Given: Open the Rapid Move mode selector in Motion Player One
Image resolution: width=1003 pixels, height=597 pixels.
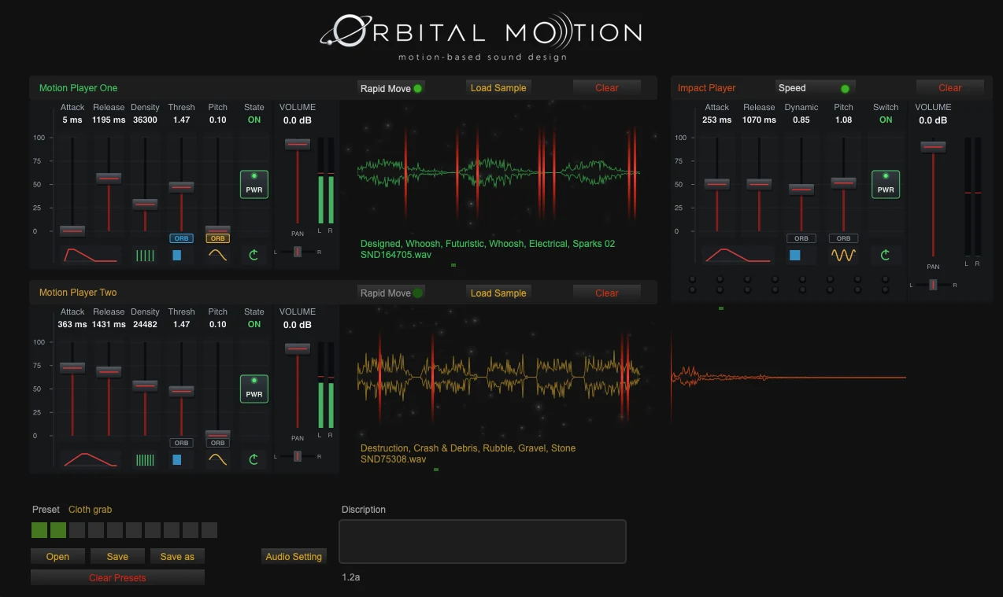Looking at the screenshot, I should tap(391, 88).
